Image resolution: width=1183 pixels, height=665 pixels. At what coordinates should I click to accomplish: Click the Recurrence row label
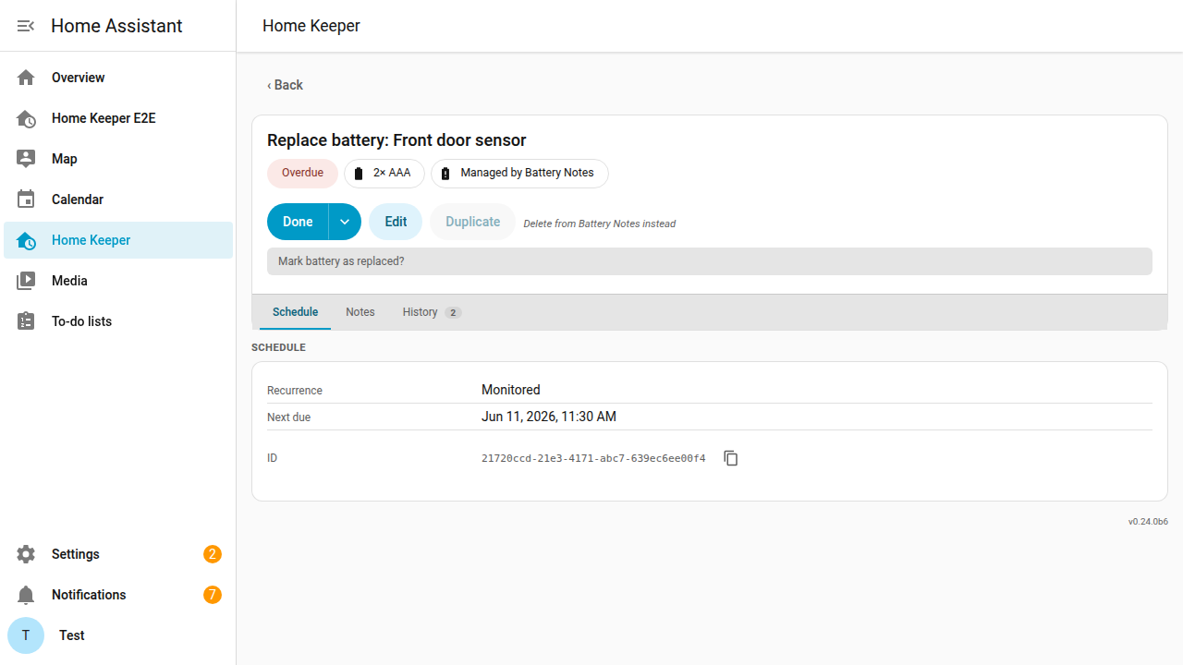pyautogui.click(x=295, y=391)
